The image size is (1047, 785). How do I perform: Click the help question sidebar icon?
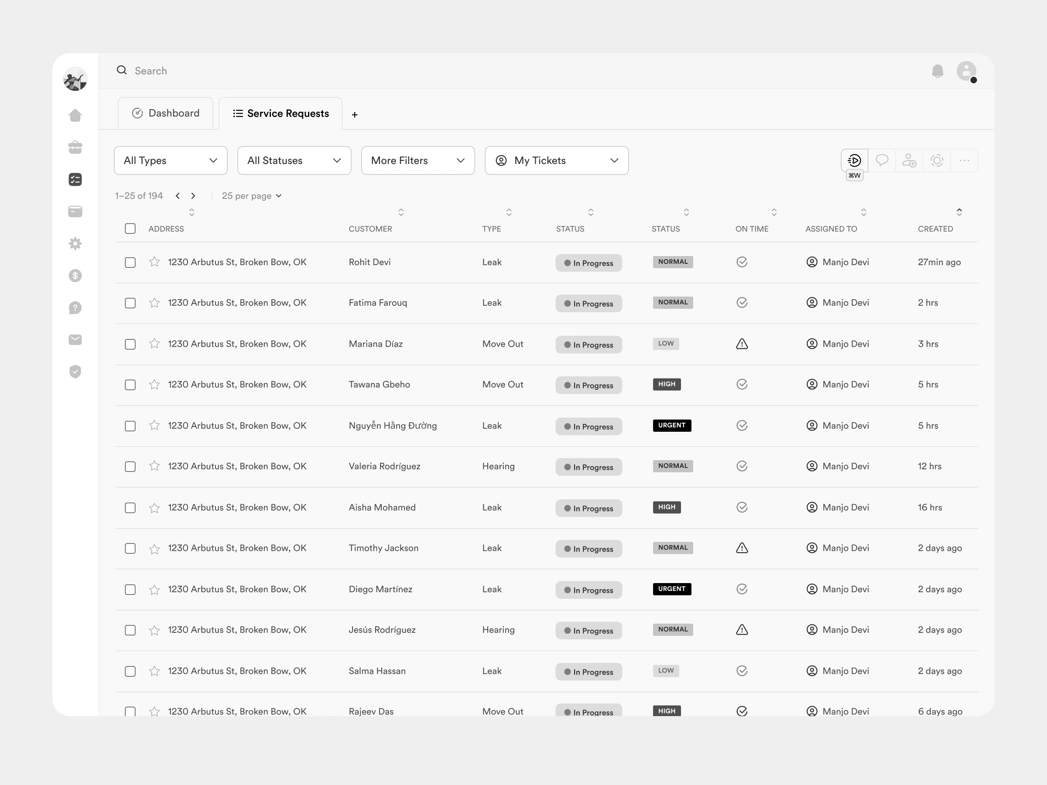[75, 307]
